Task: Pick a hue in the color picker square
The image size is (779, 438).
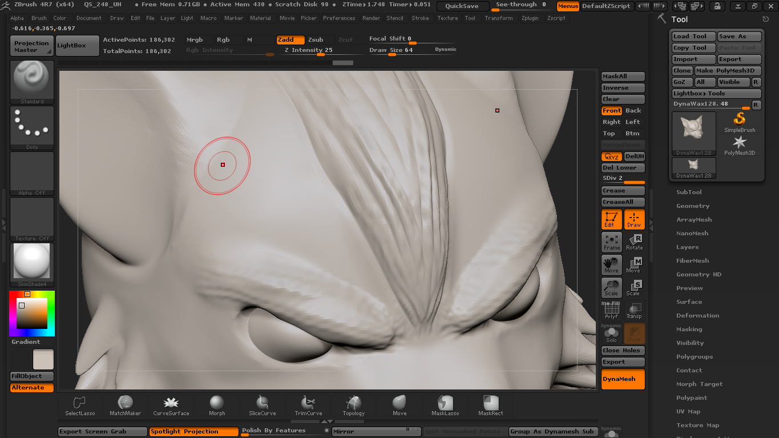Action: (31, 314)
